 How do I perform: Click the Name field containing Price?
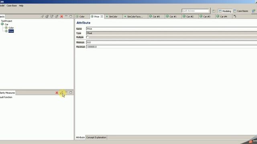click(x=171, y=29)
